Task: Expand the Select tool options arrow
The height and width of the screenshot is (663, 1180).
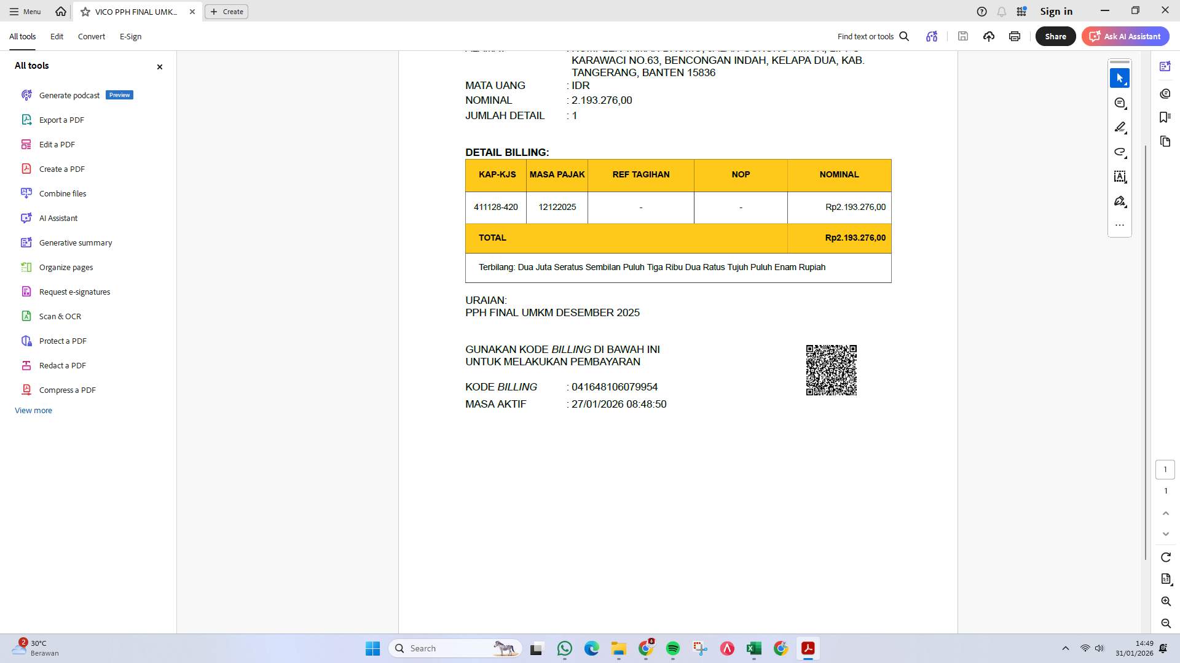Action: click(1125, 83)
